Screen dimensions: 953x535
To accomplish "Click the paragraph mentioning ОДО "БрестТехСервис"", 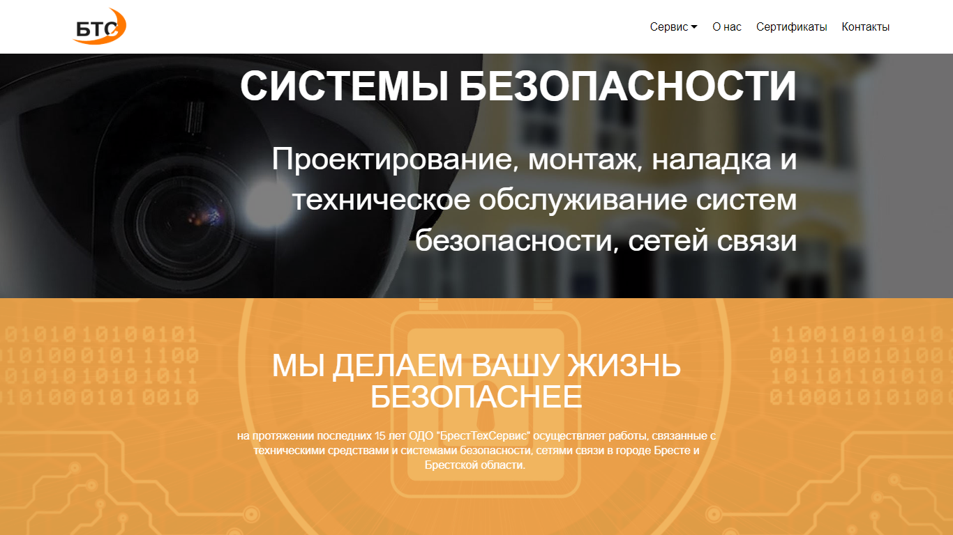I will (476, 450).
